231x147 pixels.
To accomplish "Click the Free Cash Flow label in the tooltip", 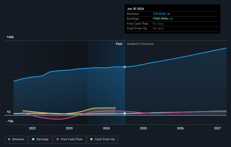I will pyautogui.click(x=138, y=24).
